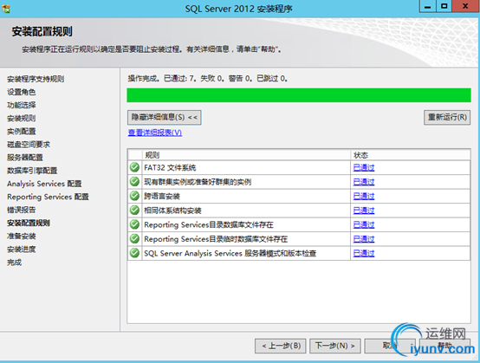Click the 操作完成 summary status text
Screen dimensions: 480x363
pos(208,79)
